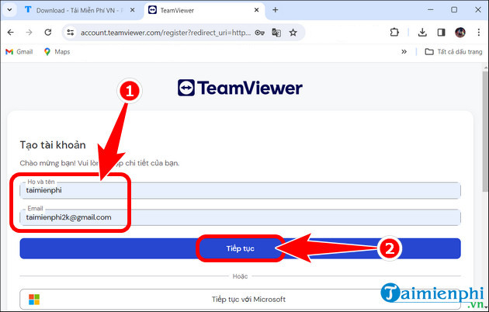Open site information icon in address bar
Viewport: 489px width, 312px height.
71,33
